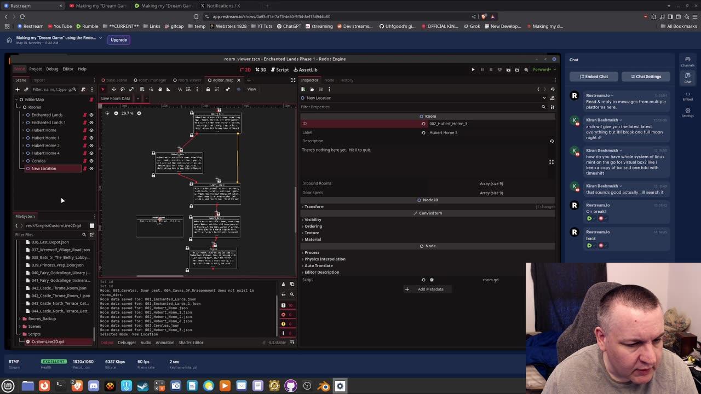This screenshot has width=701, height=394.
Task: Open the Debug menu
Action: point(52,69)
